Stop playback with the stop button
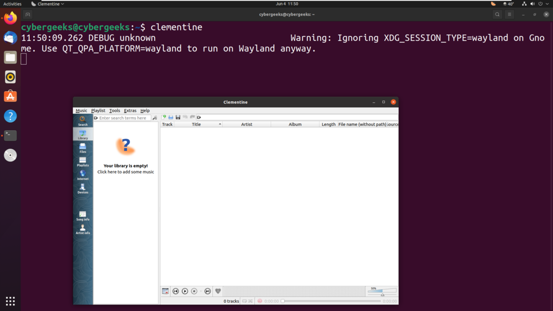Screen dimensions: 553x311 point(194,291)
